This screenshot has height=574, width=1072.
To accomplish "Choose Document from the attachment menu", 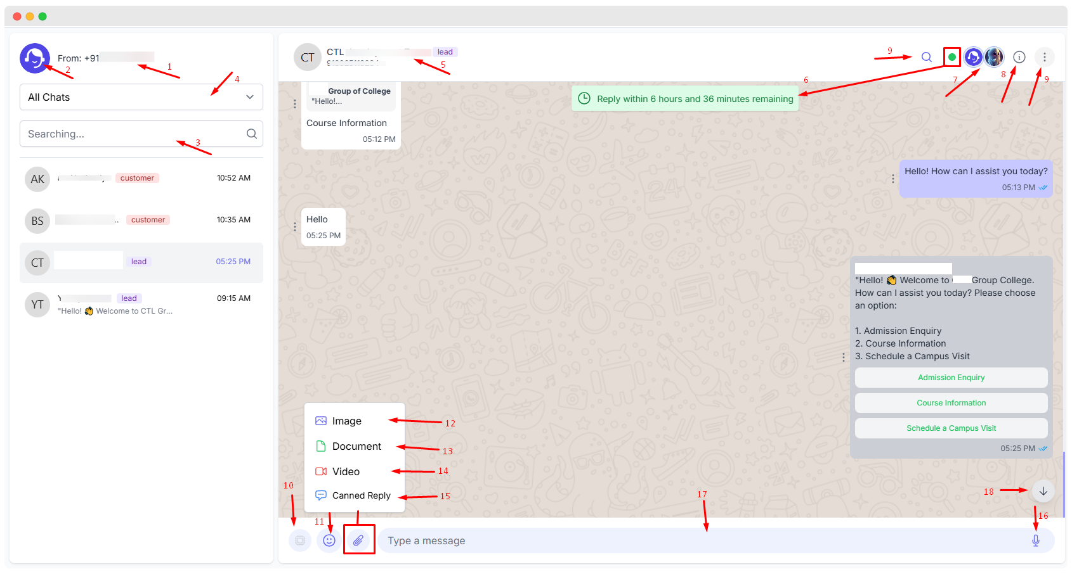I will coord(355,446).
